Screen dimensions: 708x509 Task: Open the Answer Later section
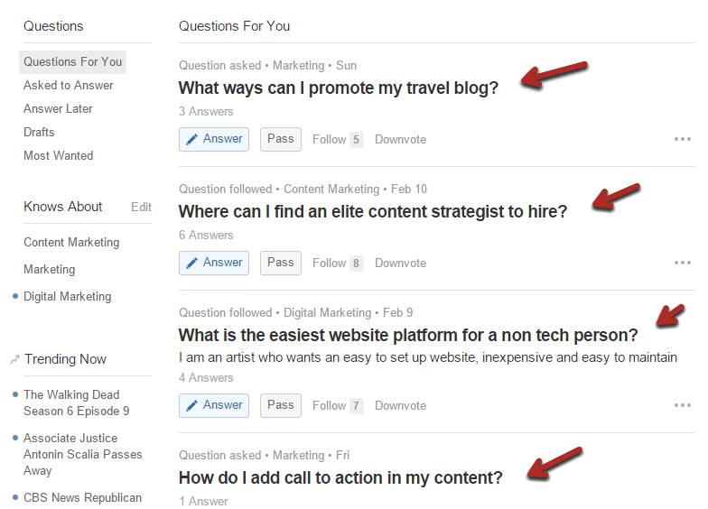tap(58, 108)
